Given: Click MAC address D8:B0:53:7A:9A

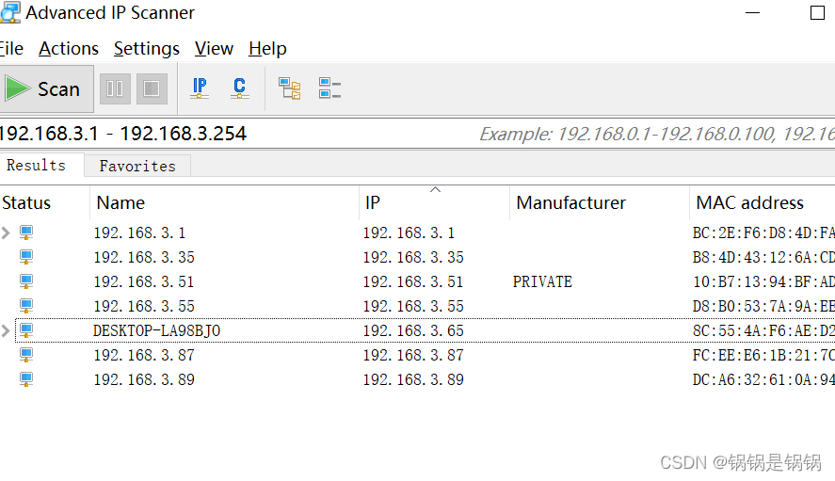Looking at the screenshot, I should pos(763,306).
